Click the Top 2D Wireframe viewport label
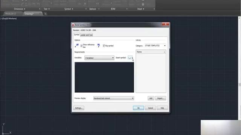Image resolution: width=241 pixels, height=135 pixels. [9, 18]
